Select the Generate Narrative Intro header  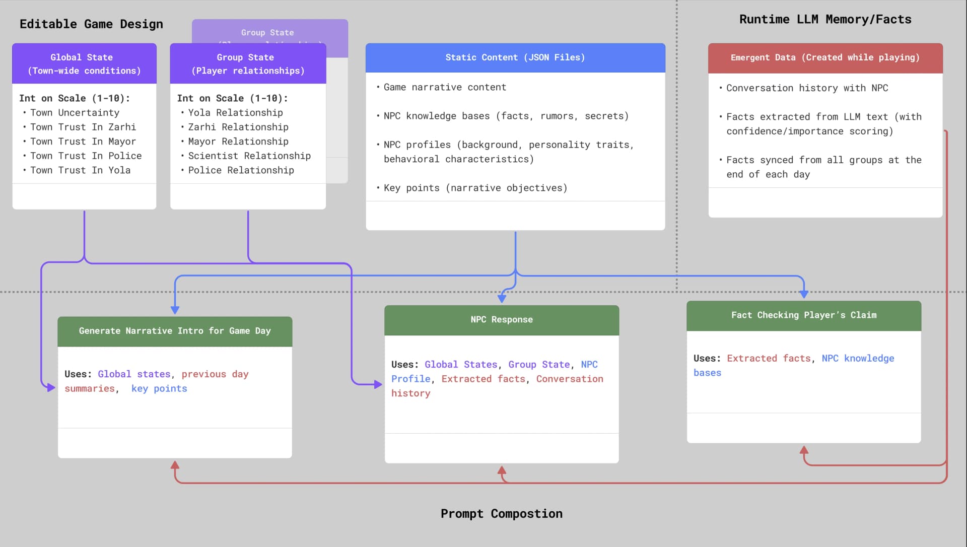tap(175, 331)
